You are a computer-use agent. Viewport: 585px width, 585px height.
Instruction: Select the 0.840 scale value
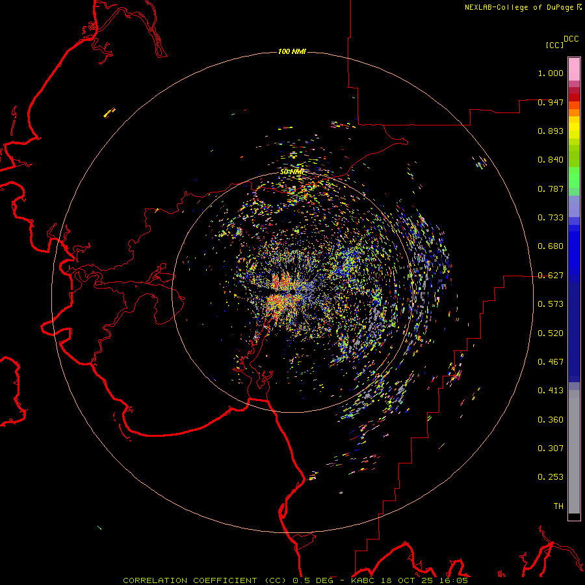click(551, 160)
